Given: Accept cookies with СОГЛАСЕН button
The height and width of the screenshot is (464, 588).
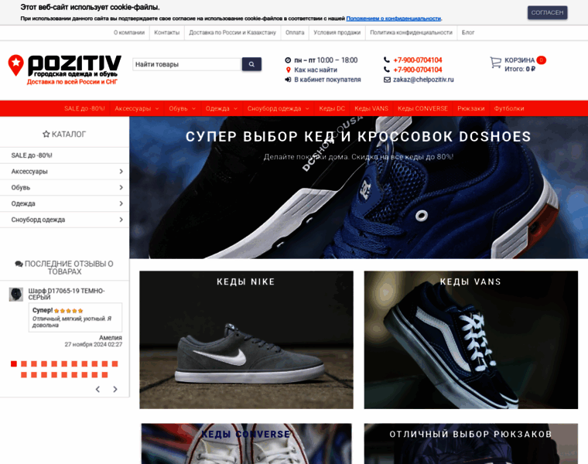Looking at the screenshot, I should [547, 12].
